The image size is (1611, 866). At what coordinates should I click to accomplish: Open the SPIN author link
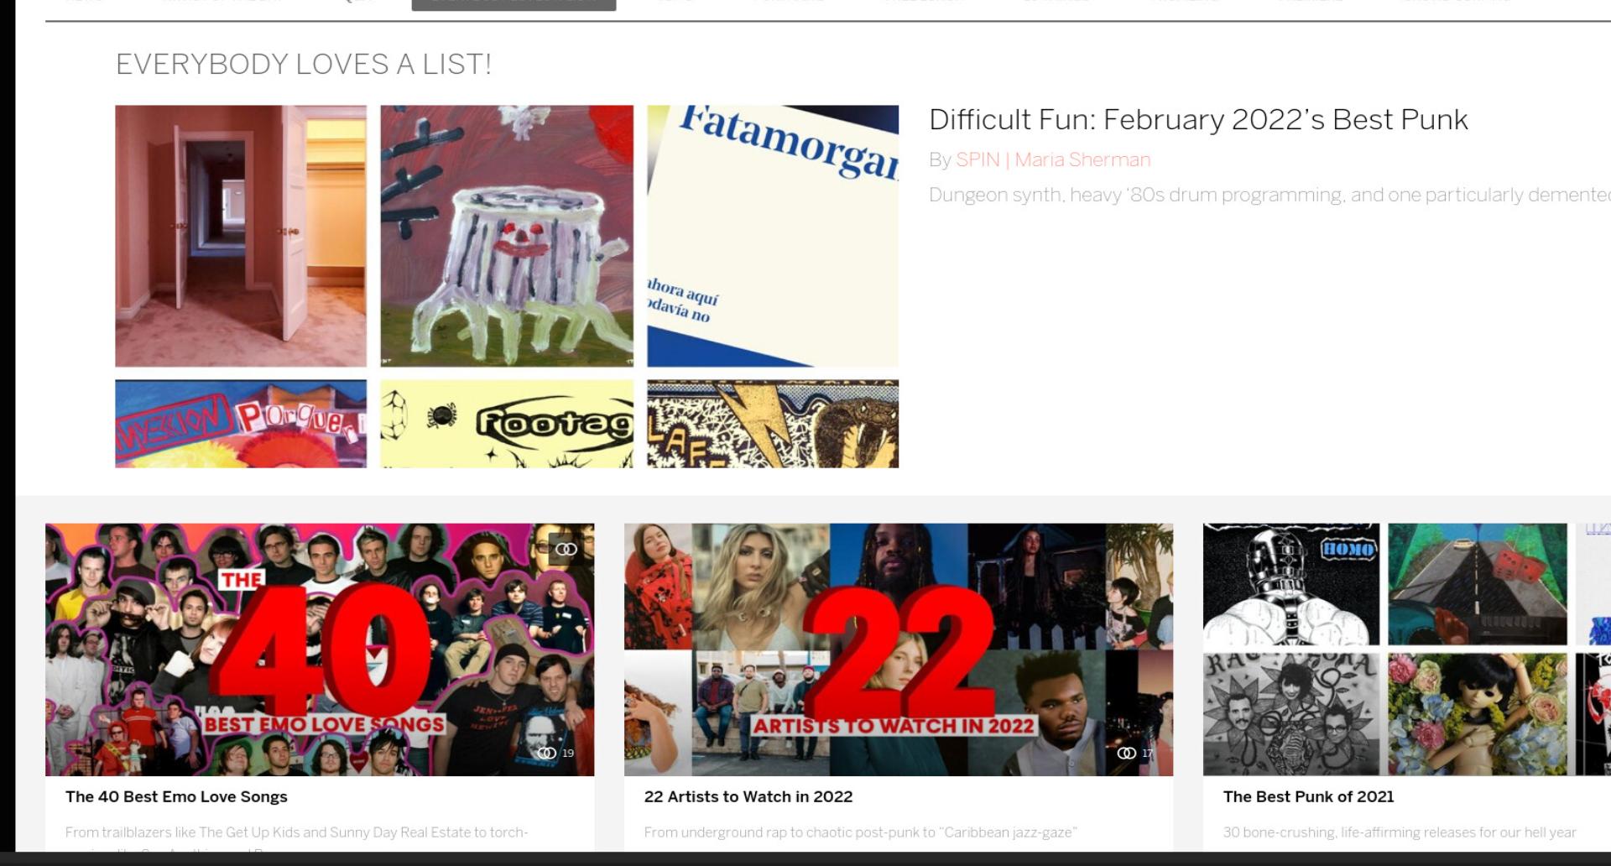point(978,159)
